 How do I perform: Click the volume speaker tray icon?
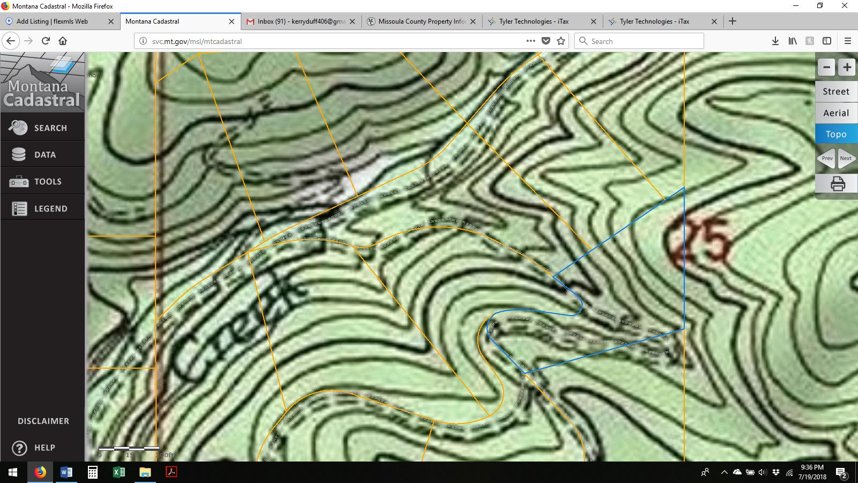[763, 472]
